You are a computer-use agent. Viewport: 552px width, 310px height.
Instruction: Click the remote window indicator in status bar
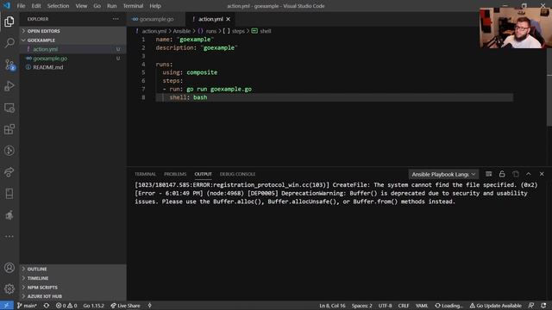click(x=6, y=306)
